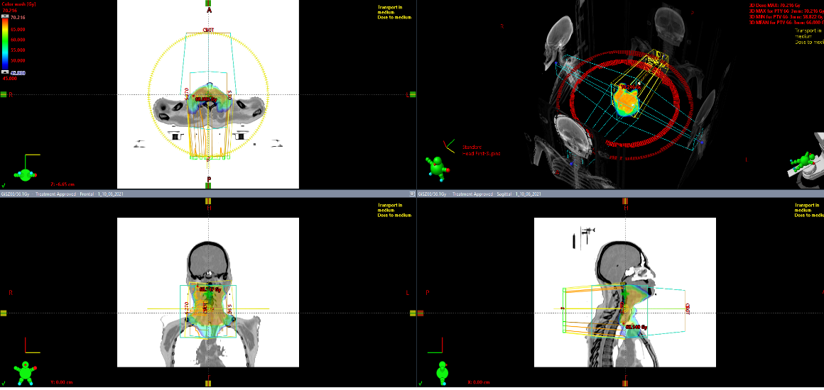Click the coordinate axes icon in 3D view
This screenshot has height=390, width=824.
448,145
